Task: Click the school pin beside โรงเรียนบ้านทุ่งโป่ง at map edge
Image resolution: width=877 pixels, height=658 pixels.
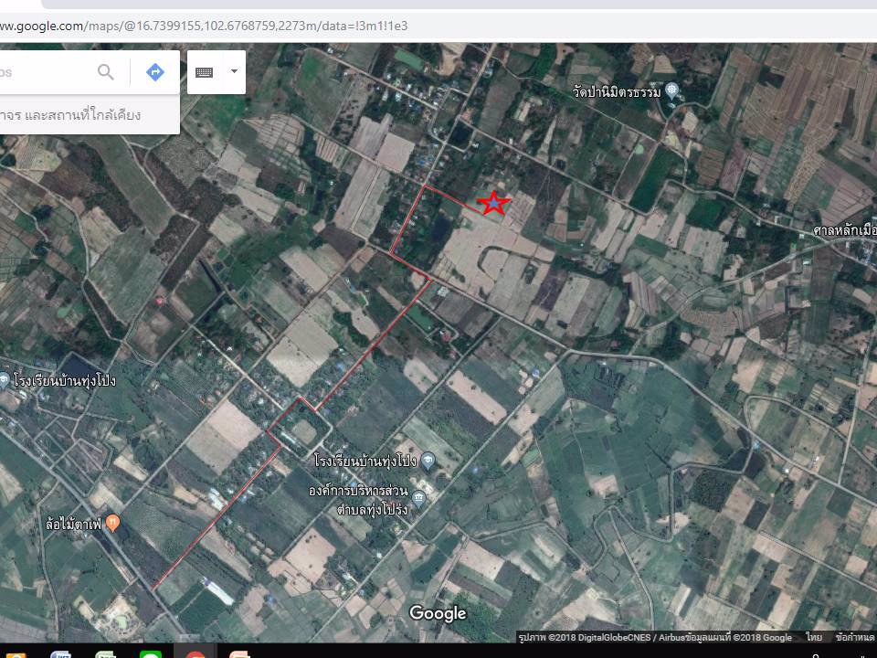Action: pos(5,379)
